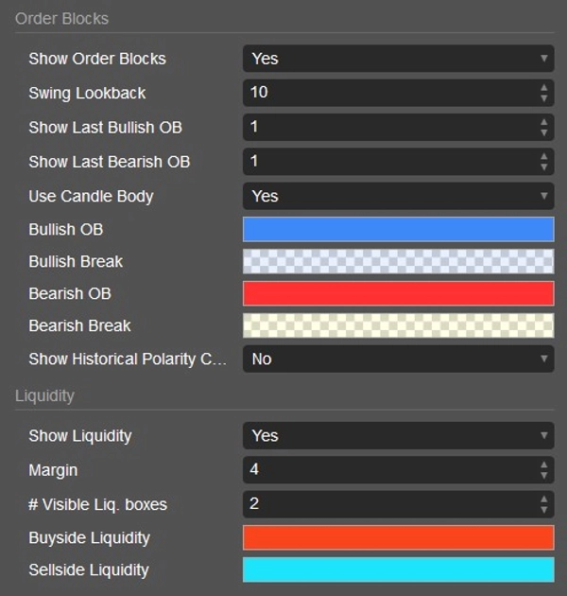
Task: Increase the Swing Lookback value
Action: click(544, 88)
